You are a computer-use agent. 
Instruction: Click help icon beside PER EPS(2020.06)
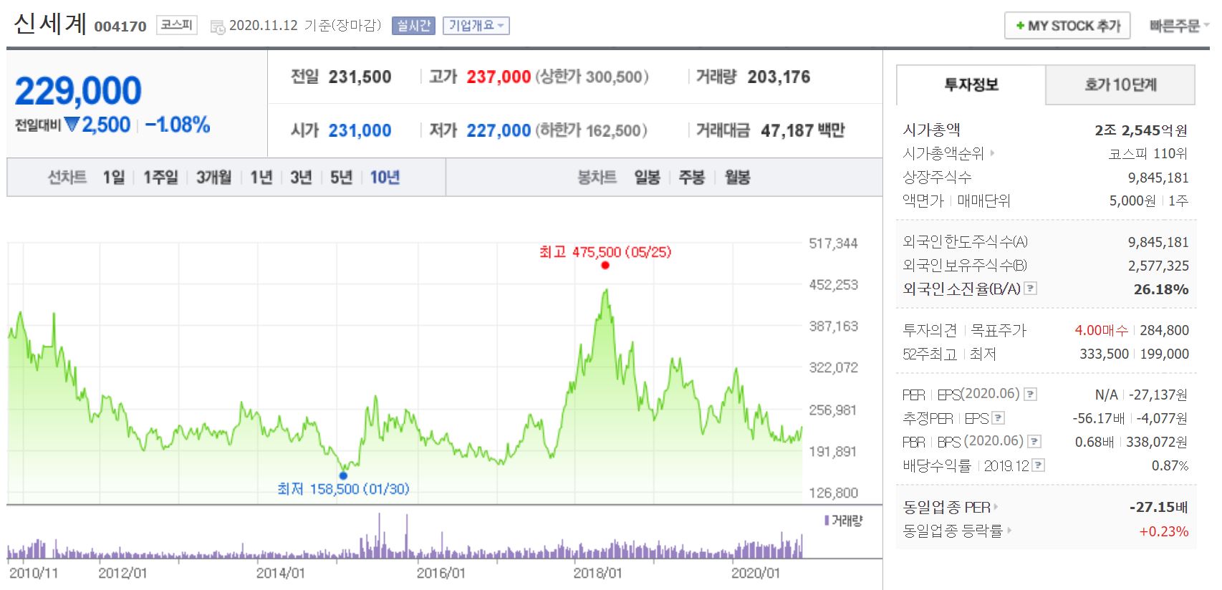coord(1030,395)
